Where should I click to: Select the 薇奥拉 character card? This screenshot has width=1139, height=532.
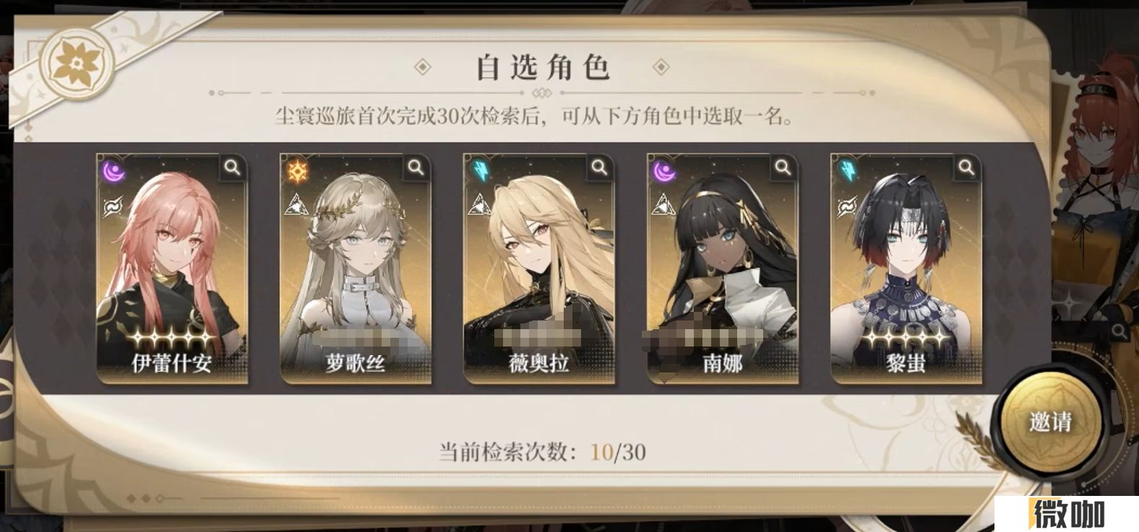point(539,269)
